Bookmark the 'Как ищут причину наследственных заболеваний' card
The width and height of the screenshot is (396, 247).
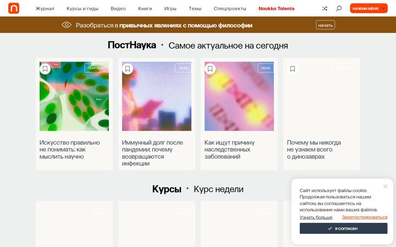(210, 69)
